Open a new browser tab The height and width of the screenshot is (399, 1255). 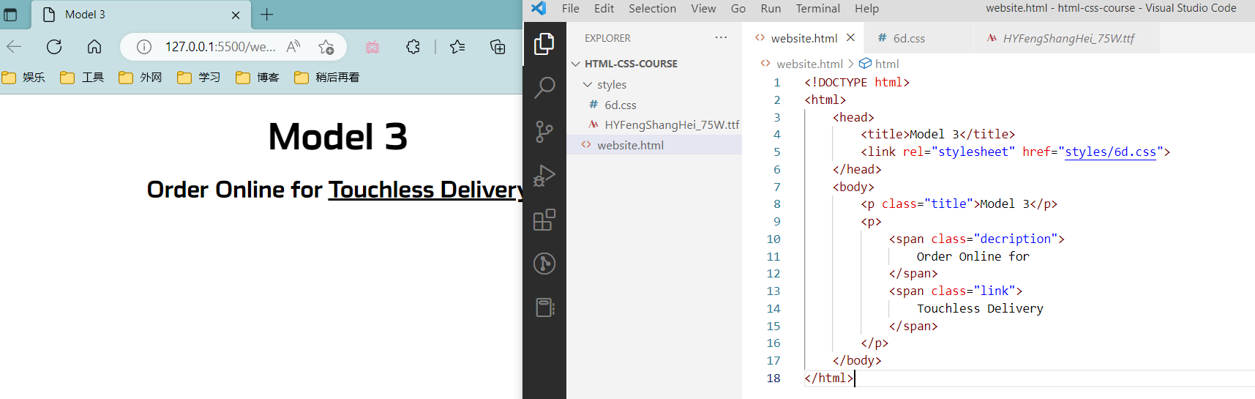pyautogui.click(x=267, y=15)
